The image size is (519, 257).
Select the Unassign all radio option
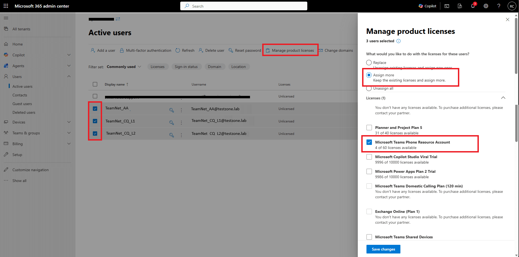click(x=369, y=88)
